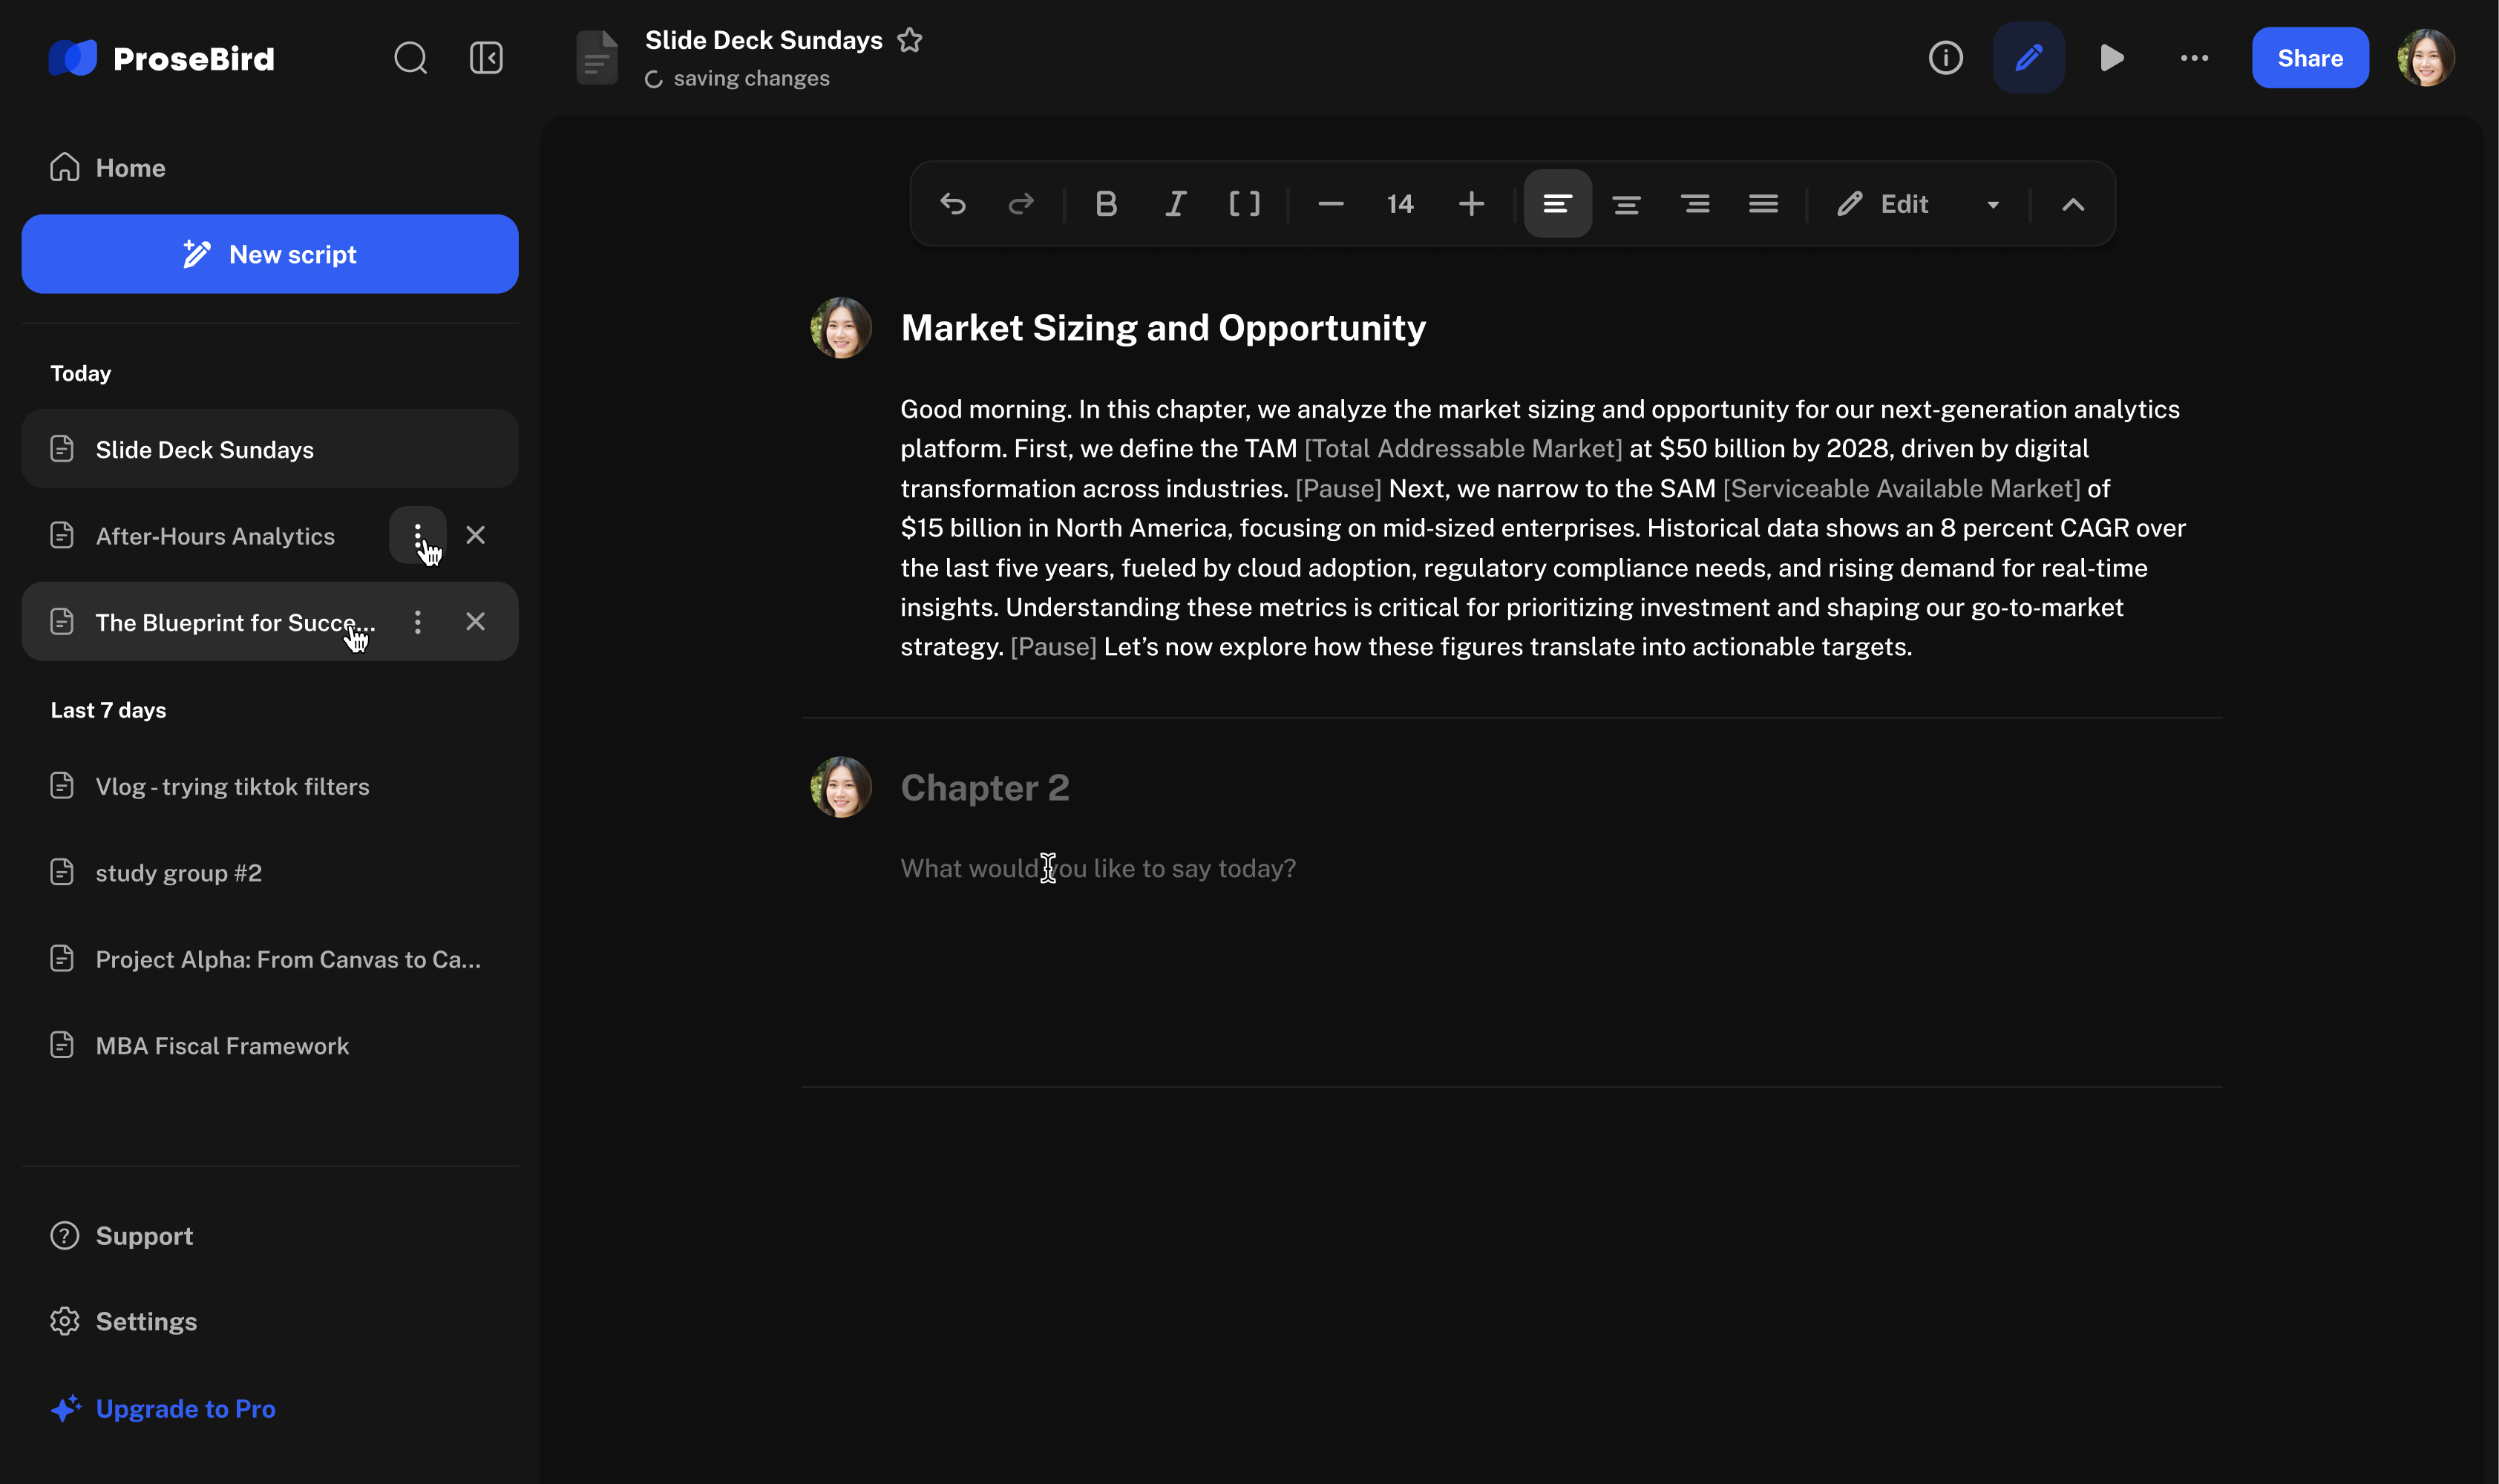Click the 'What would you like to say' field

coord(1098,868)
